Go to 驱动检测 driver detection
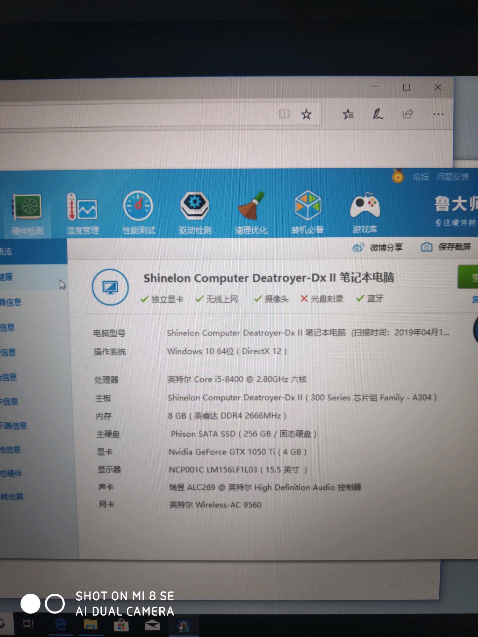This screenshot has width=478, height=637. pyautogui.click(x=195, y=213)
